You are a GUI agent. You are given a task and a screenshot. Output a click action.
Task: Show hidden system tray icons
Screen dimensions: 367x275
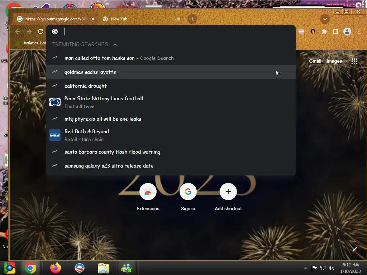(305, 268)
